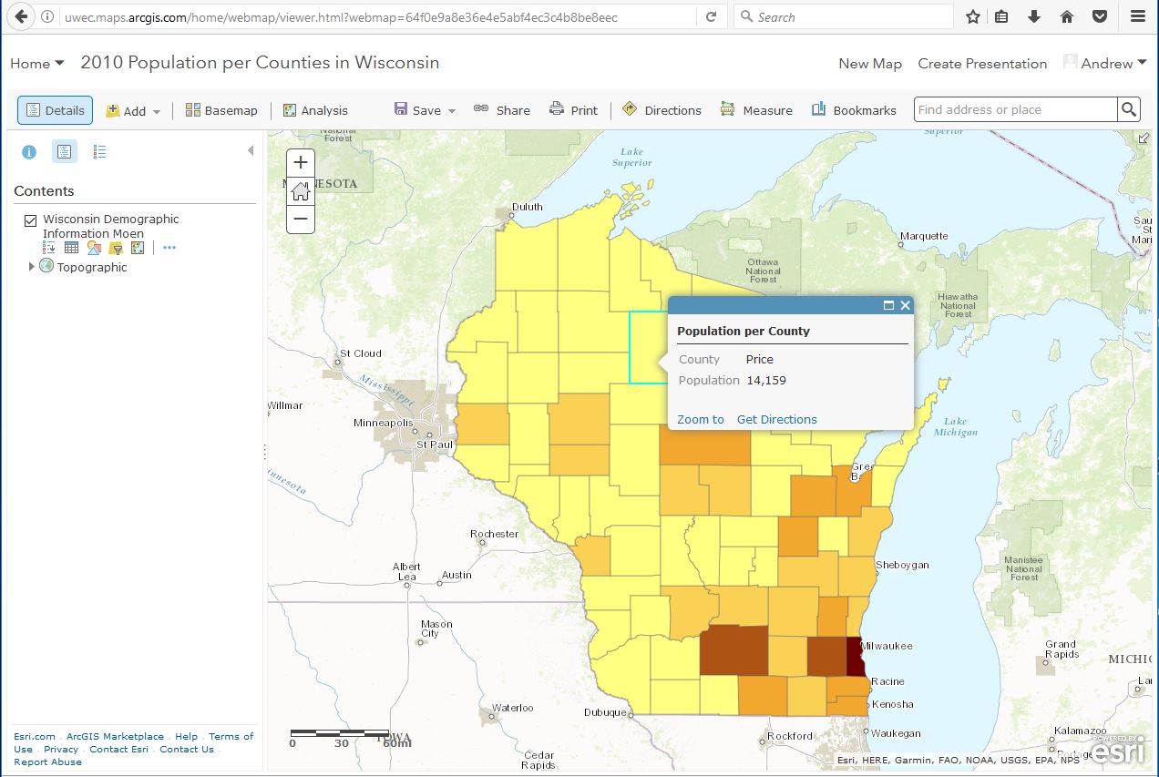
Task: Click the Print button
Action: [x=574, y=110]
